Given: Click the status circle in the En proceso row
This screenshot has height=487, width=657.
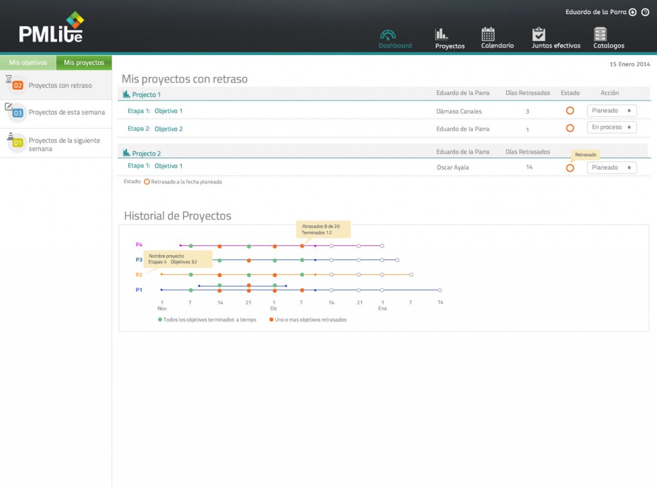Looking at the screenshot, I should pyautogui.click(x=570, y=128).
